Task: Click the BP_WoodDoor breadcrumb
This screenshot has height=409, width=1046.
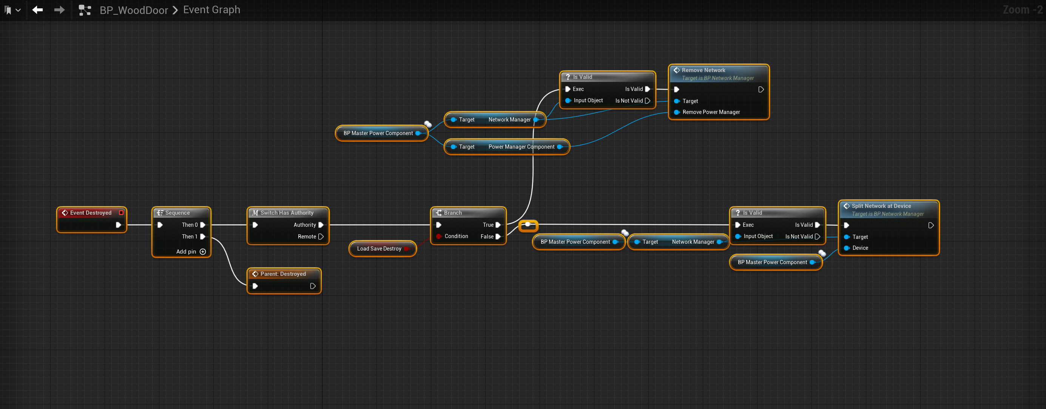Action: click(134, 10)
